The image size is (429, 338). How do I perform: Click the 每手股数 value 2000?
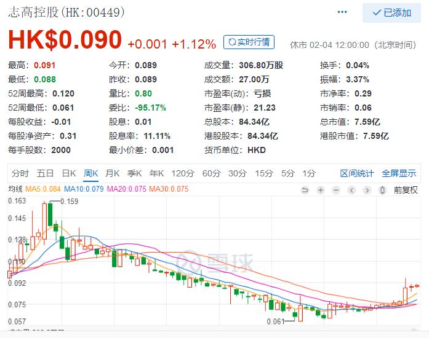61,150
